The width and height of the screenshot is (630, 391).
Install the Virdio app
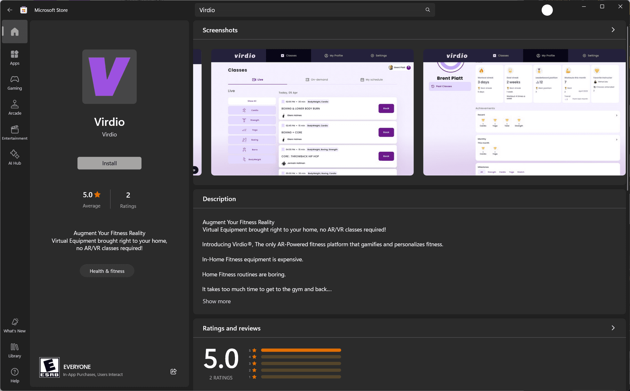[109, 163]
